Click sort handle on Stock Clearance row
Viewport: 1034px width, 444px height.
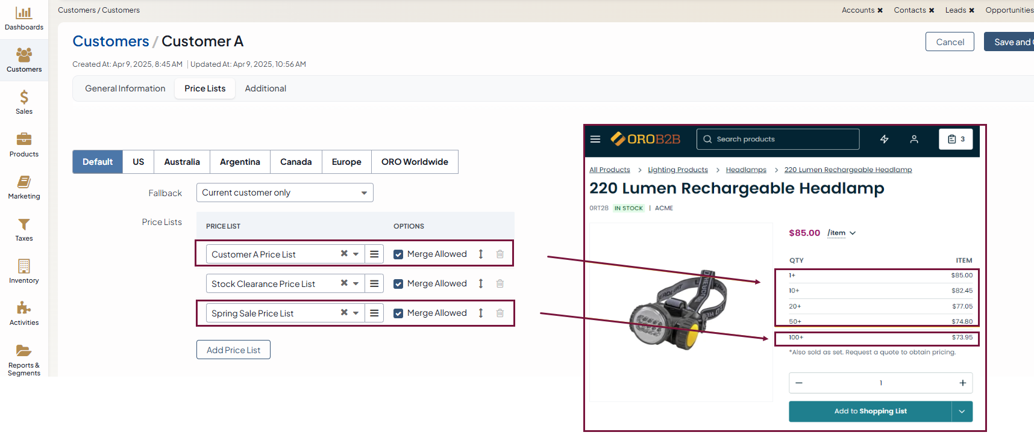(x=481, y=283)
